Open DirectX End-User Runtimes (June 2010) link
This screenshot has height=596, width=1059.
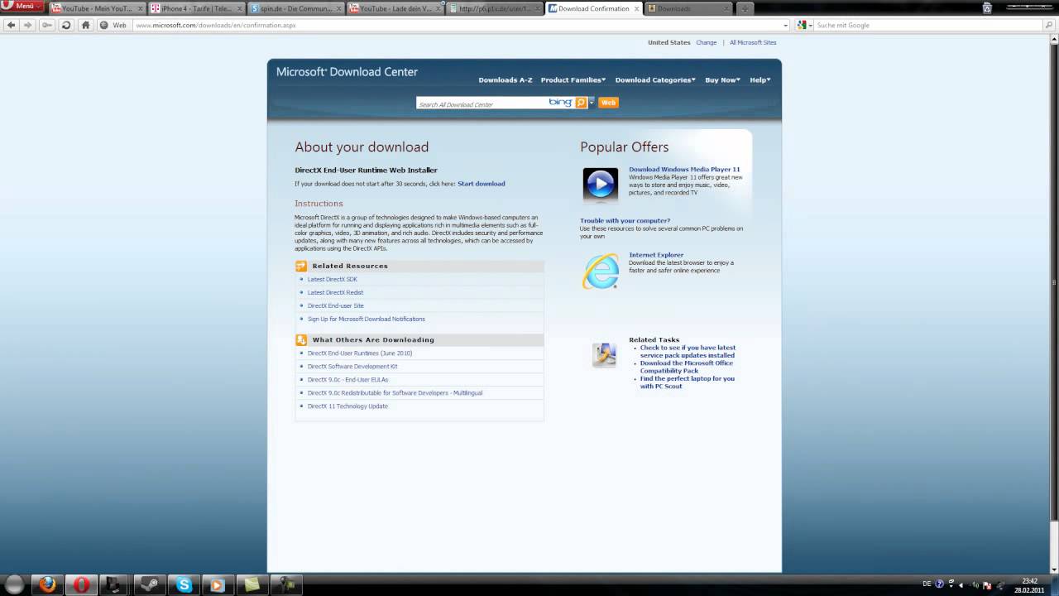[x=360, y=353]
